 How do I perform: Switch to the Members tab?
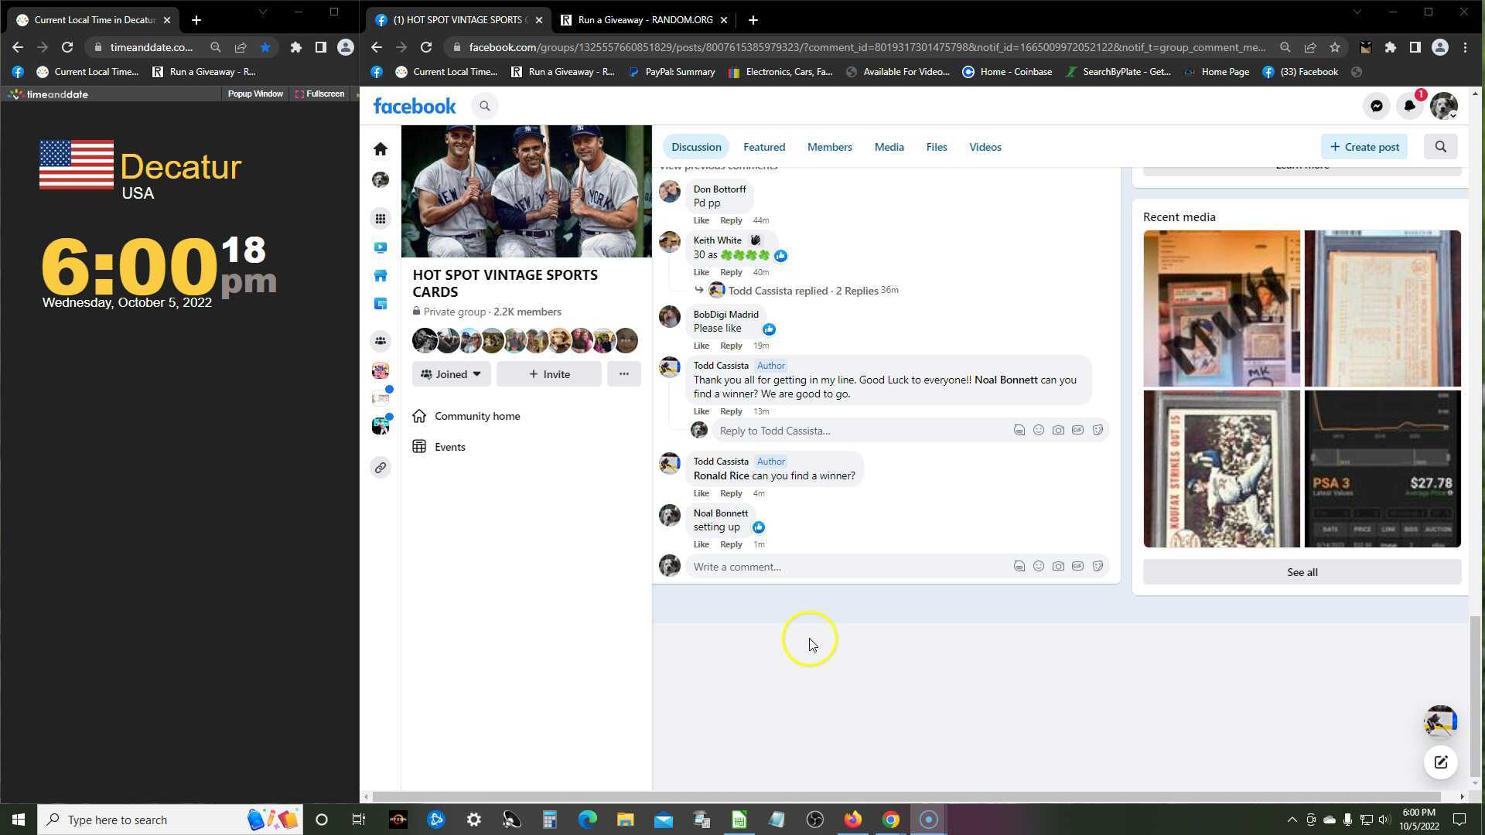click(x=829, y=147)
